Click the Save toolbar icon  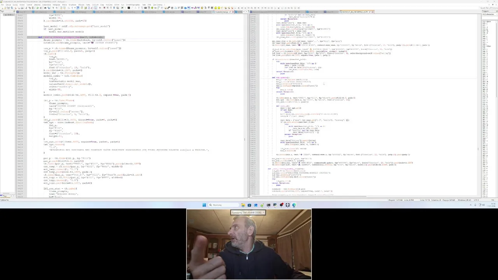9,8
